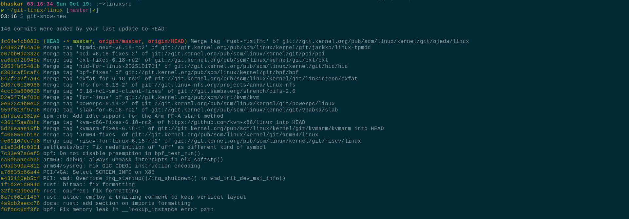
Task: Click commit hash 1c64efcb083c
Action: 20,41
